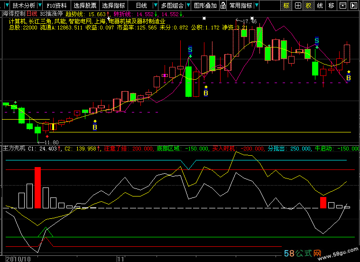
Task: Click the tall red bar in 主力先机 panel
Action: coord(37,188)
